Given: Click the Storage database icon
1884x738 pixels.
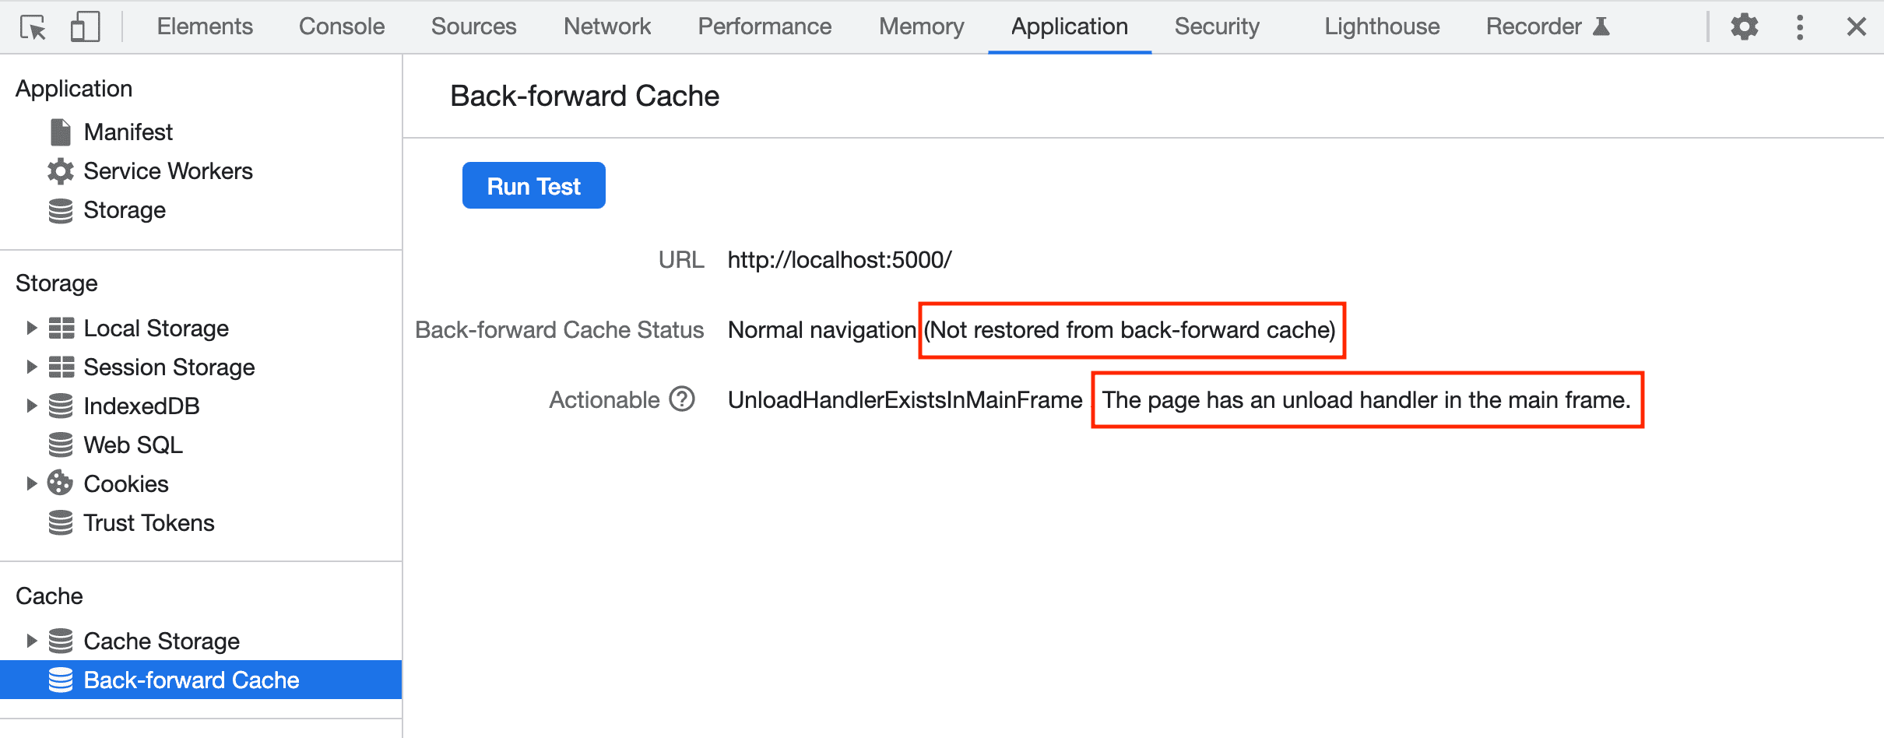Looking at the screenshot, I should coord(60,209).
